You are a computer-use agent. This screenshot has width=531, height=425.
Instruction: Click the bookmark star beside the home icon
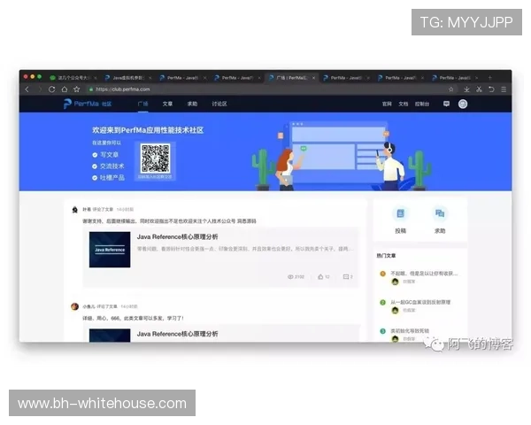76,89
